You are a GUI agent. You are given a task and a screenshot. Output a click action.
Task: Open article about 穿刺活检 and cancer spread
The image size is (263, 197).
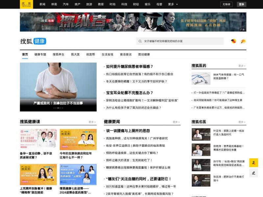pyautogui.click(x=142, y=100)
